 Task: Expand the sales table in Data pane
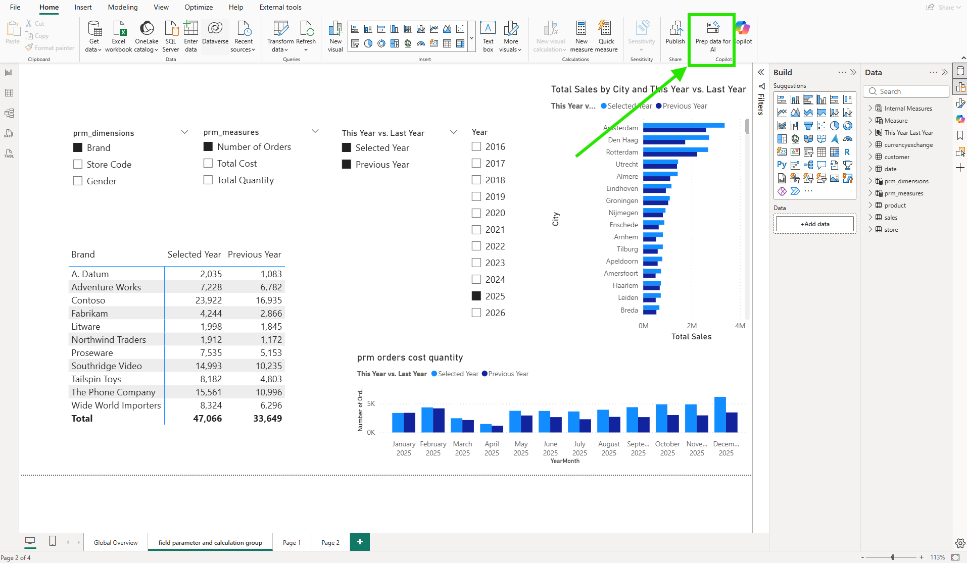(x=871, y=217)
